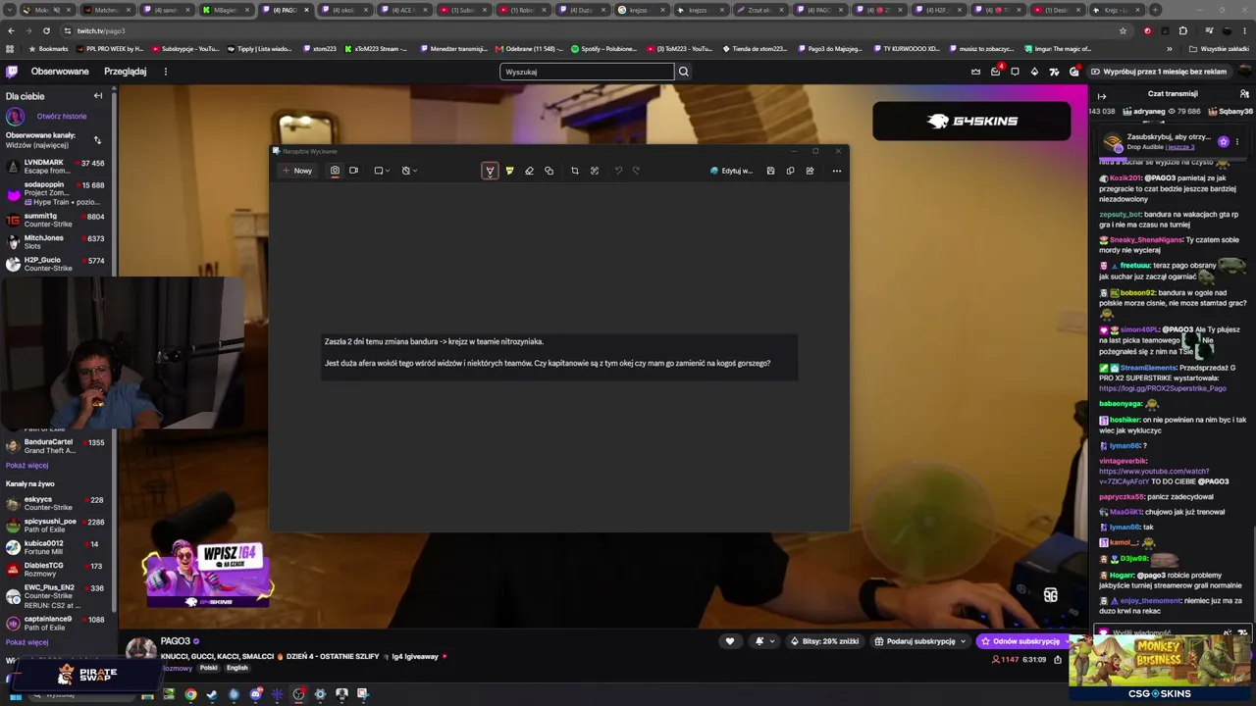Viewport: 1256px width, 706px height.
Task: Select the yellow highlighter tool
Action: coord(509,171)
